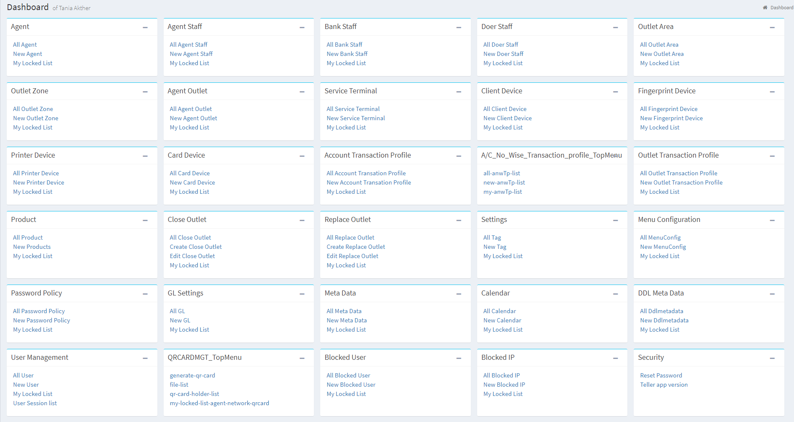Viewport: 794px width, 422px height.
Task: Collapse the Fingerprint Device panel
Action: [x=772, y=92]
